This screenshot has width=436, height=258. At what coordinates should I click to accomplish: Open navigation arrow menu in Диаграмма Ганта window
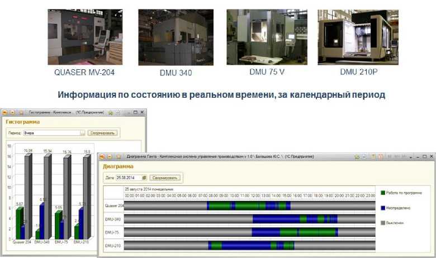coord(110,156)
